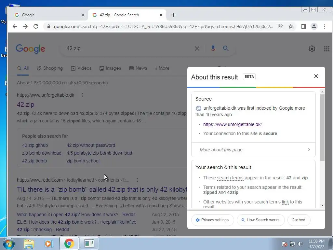This screenshot has height=250, width=333.
Task: Go back to the previous page
Action: [15, 26]
